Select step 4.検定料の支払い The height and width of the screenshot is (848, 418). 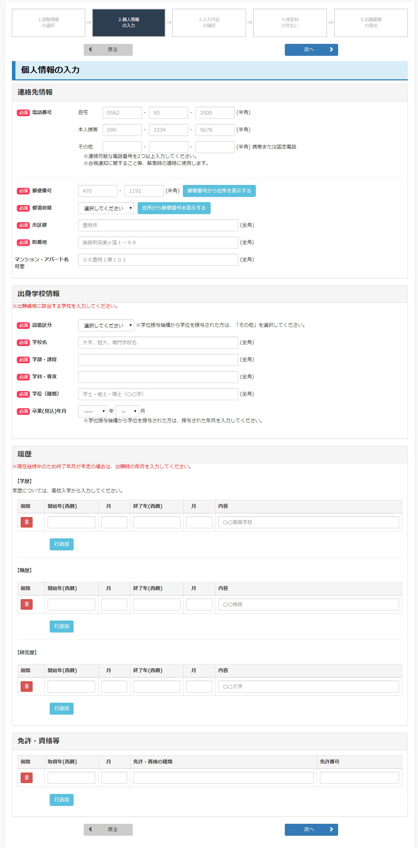click(290, 22)
